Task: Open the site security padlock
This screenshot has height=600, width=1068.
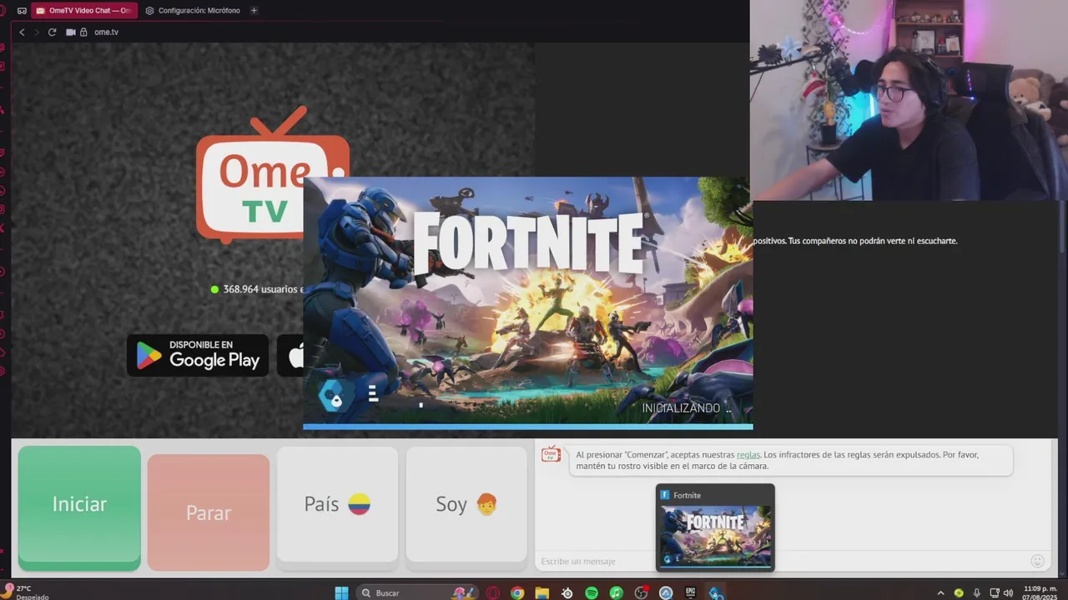Action: pyautogui.click(x=83, y=32)
